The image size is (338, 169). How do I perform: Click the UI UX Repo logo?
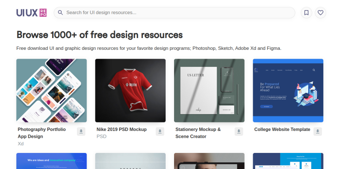point(31,13)
